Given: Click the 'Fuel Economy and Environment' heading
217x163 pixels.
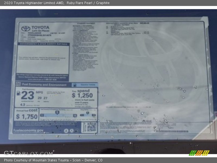Looking at the screenshot, I should coord(44,84).
